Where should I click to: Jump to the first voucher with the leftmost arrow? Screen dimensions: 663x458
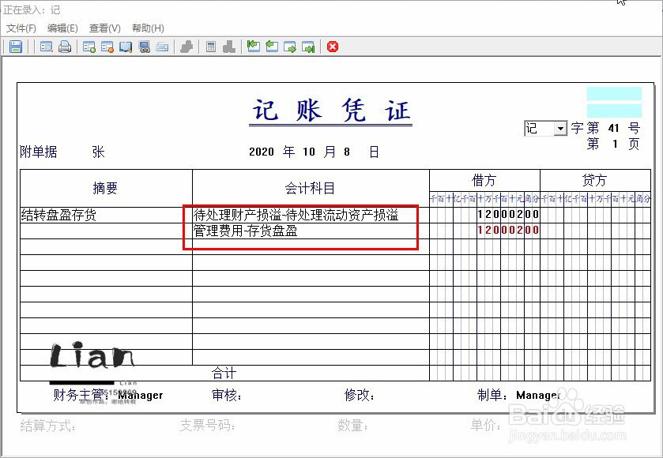pos(253,46)
